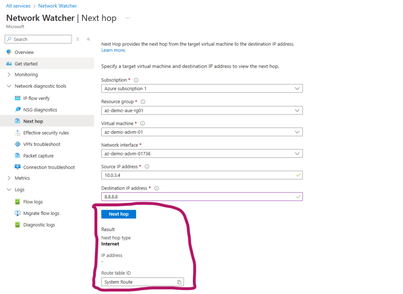Expand the Monitoring section
Viewport: 403px width, 294px height.
9,75
